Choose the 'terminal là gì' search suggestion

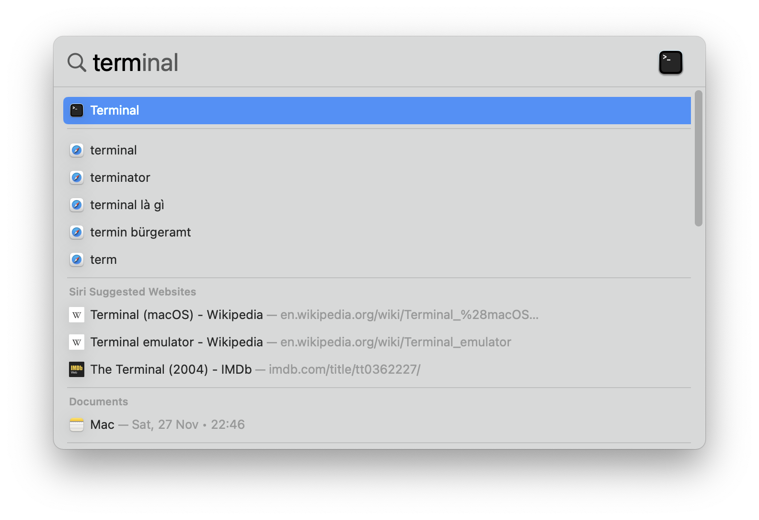(x=127, y=205)
